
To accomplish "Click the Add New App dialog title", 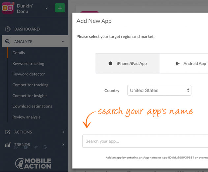I will click(94, 21).
